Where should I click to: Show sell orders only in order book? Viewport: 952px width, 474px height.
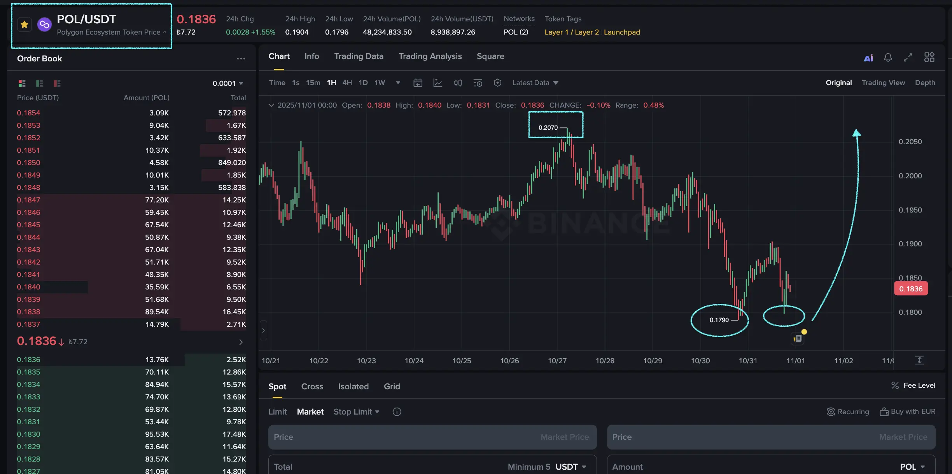pyautogui.click(x=57, y=83)
